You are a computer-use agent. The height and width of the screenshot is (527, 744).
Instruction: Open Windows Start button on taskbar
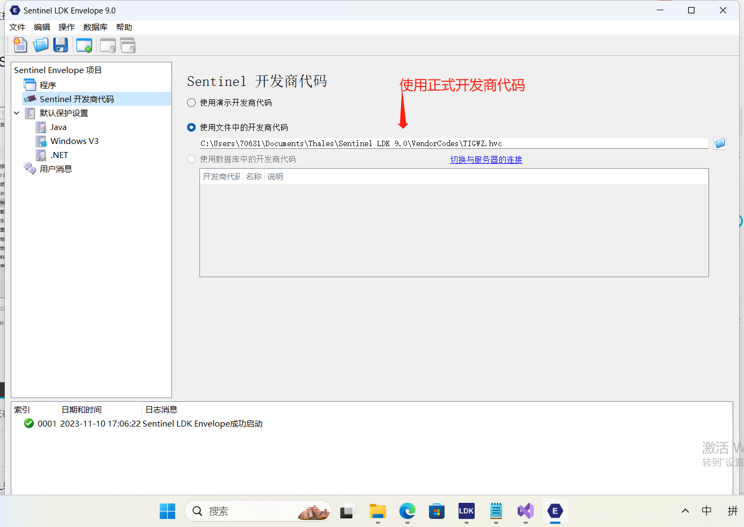click(x=167, y=511)
